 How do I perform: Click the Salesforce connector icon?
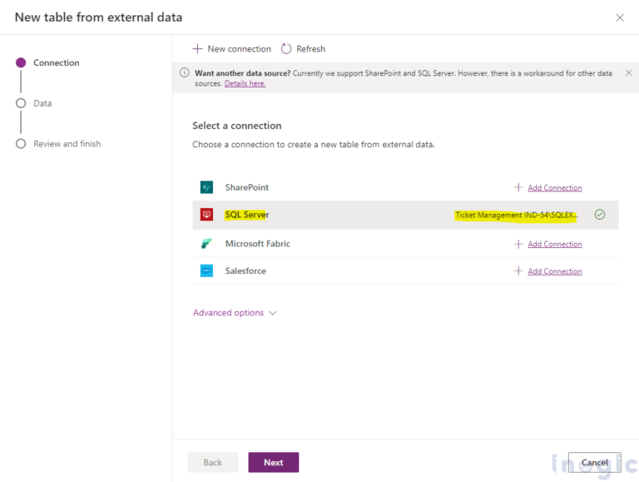(206, 271)
